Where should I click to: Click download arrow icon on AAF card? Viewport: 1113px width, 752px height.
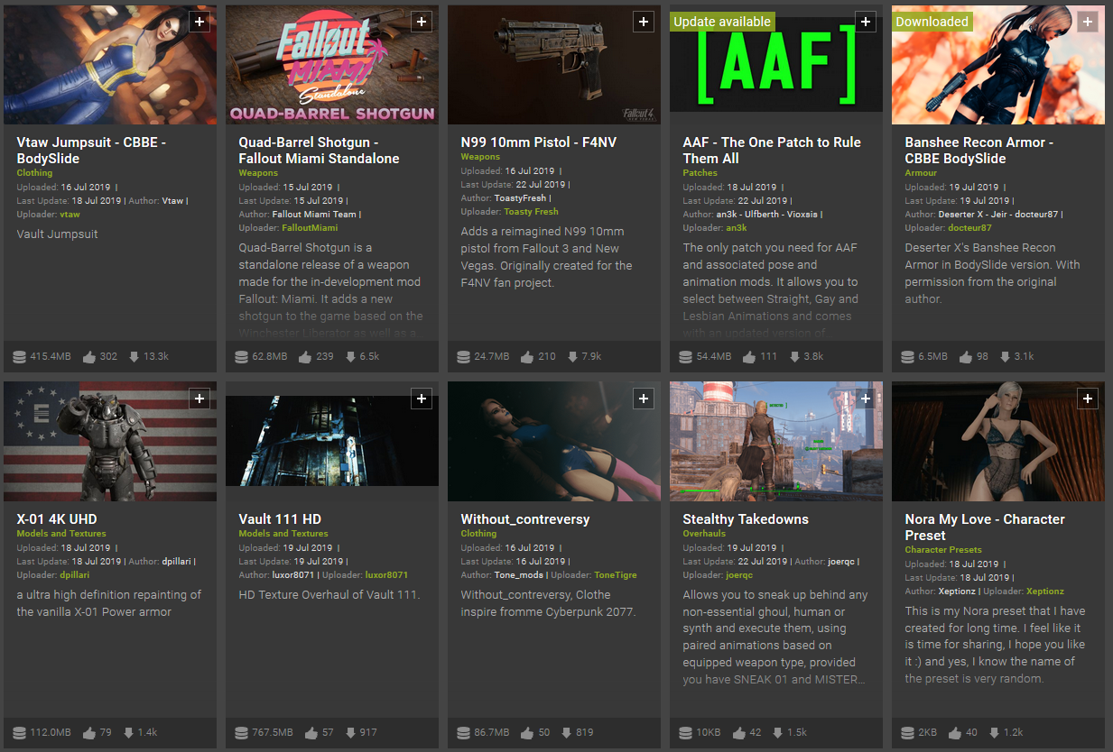point(794,356)
